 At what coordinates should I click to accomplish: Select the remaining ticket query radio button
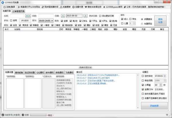tap(142, 19)
